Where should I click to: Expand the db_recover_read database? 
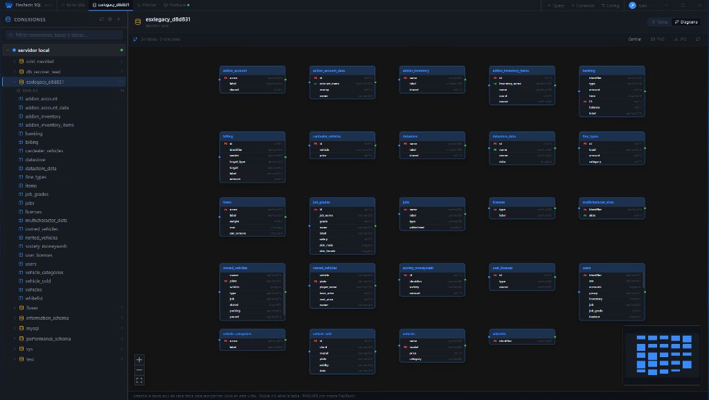click(15, 72)
